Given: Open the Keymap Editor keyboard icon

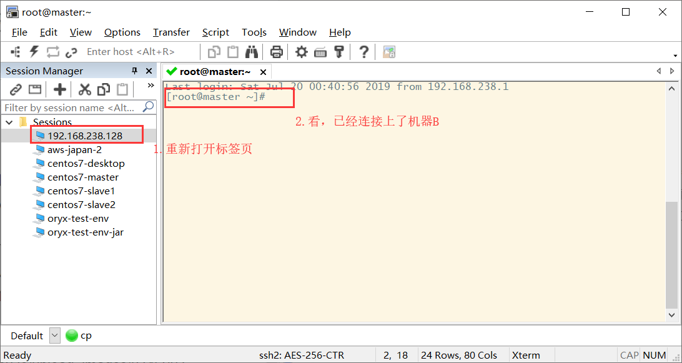Looking at the screenshot, I should (320, 52).
